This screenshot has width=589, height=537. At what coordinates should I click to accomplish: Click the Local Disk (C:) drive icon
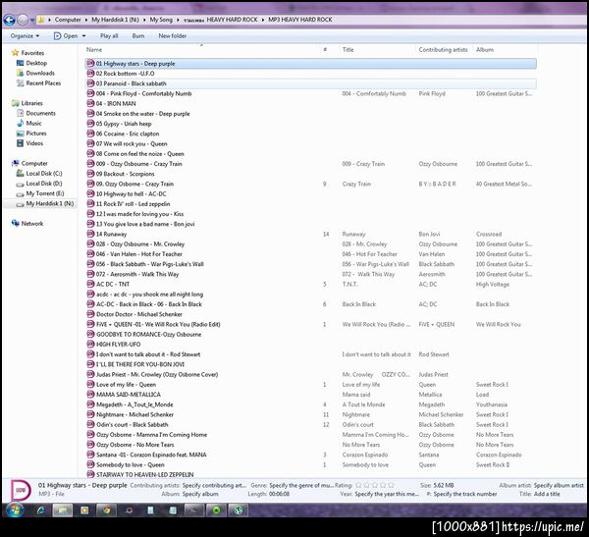pyautogui.click(x=21, y=174)
